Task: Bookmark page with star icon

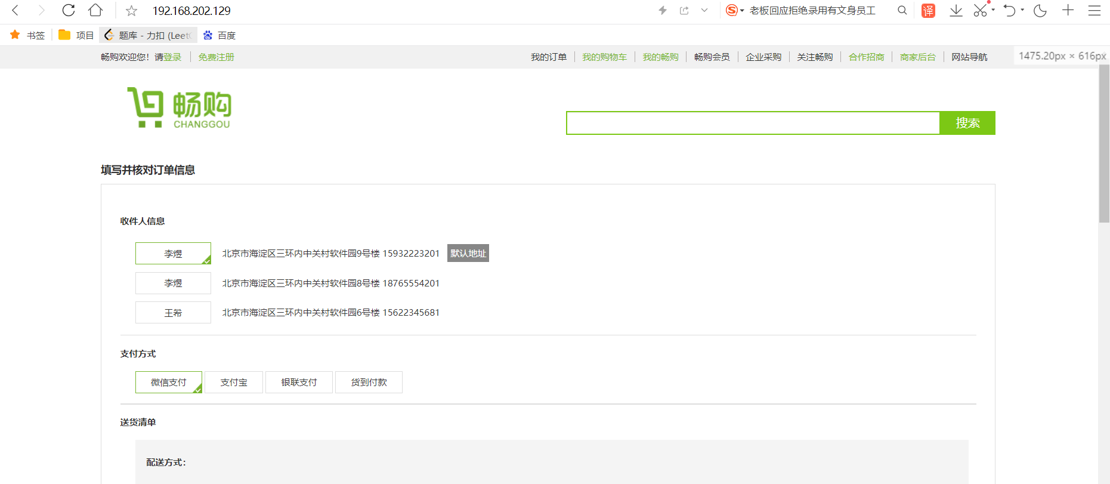Action: pyautogui.click(x=132, y=11)
